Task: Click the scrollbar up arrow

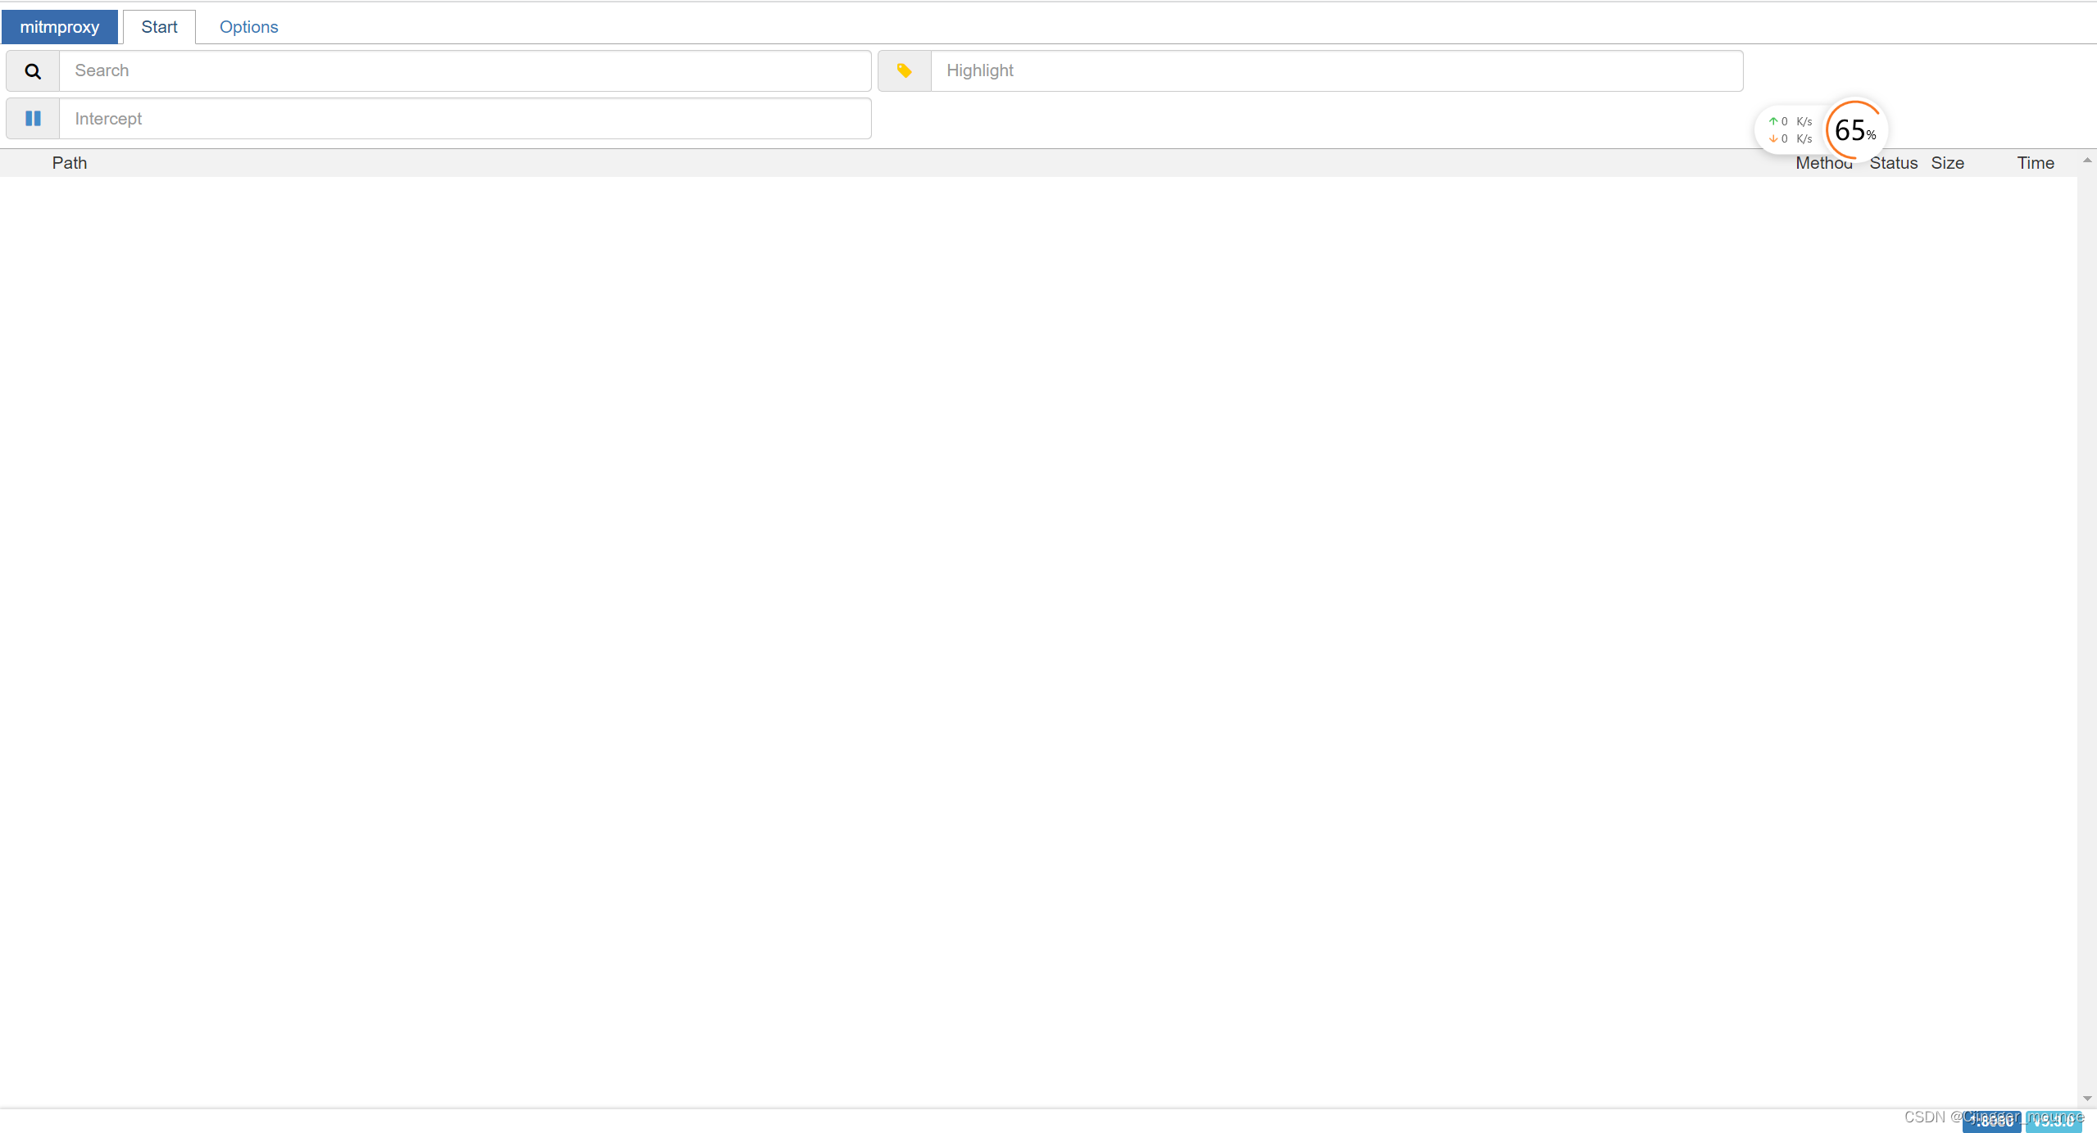Action: pyautogui.click(x=2087, y=161)
